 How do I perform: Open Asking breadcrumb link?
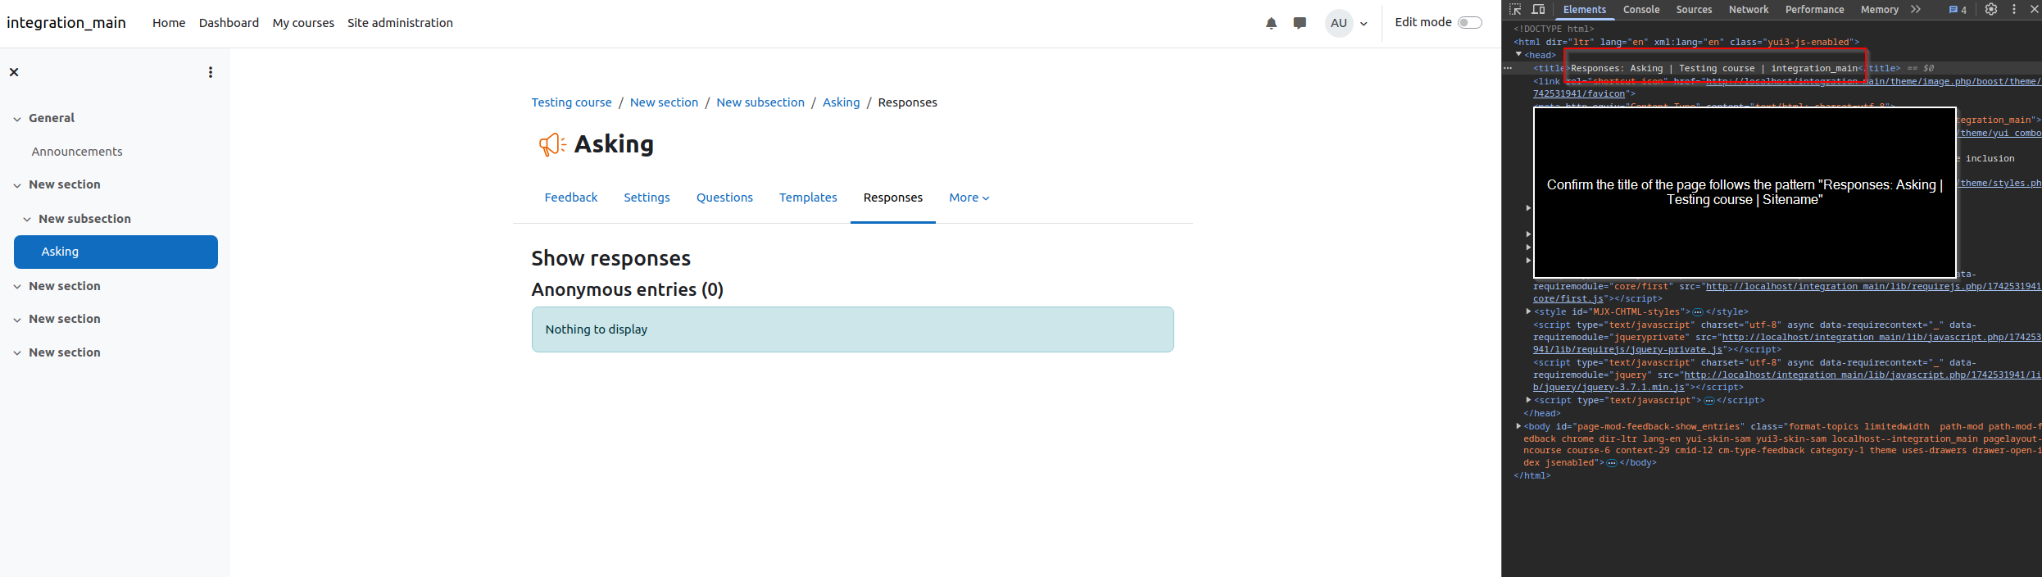pos(841,102)
